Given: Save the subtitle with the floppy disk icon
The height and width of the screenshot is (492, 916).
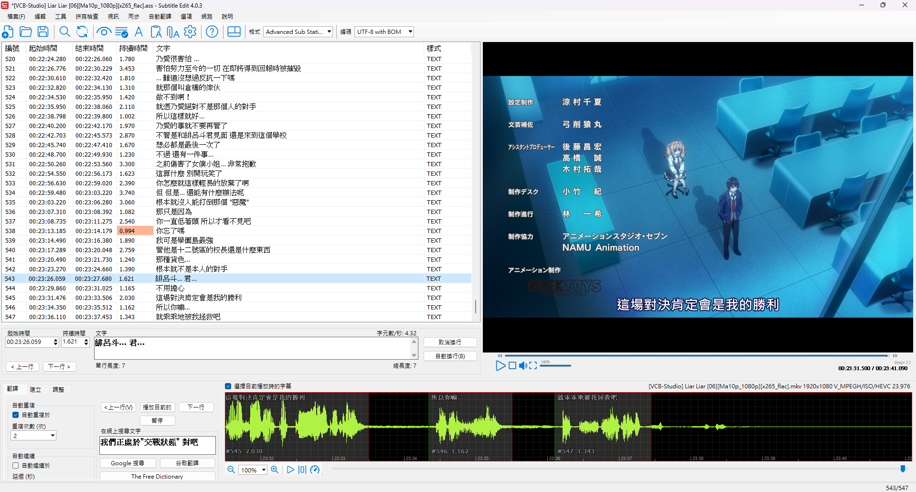Looking at the screenshot, I should click(43, 32).
